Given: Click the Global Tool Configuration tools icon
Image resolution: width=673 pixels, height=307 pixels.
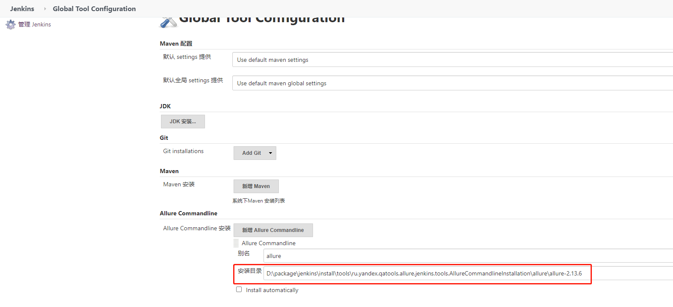Looking at the screenshot, I should click(x=168, y=22).
